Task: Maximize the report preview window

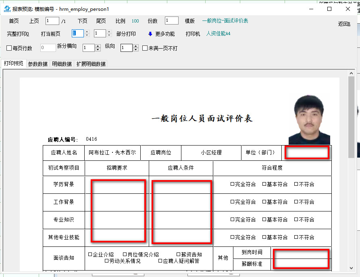Action: point(329,9)
